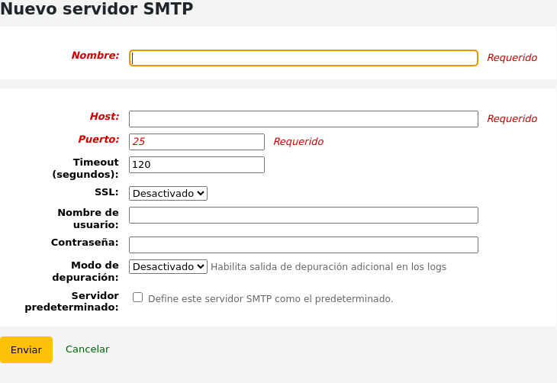557x383 pixels.
Task: Select the Timeout field containing 120
Action: [x=196, y=165]
